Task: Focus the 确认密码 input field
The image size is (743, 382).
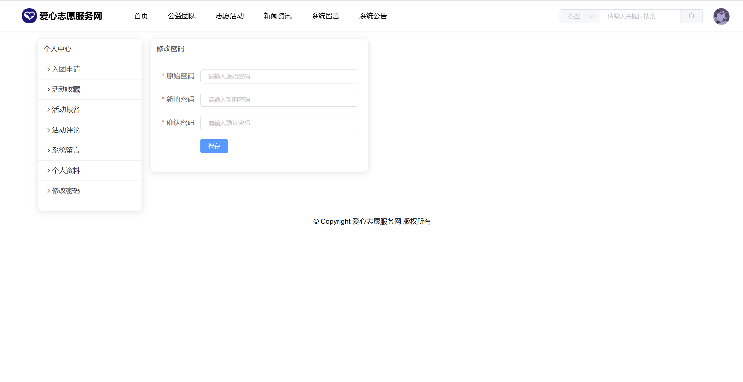Action: [279, 123]
